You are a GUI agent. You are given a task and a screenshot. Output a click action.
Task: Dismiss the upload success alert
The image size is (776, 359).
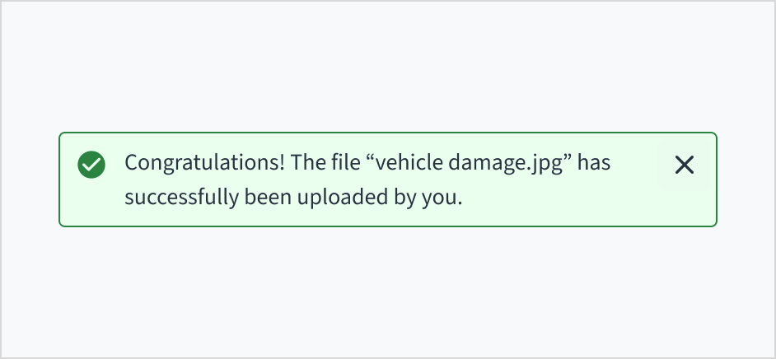pos(684,166)
